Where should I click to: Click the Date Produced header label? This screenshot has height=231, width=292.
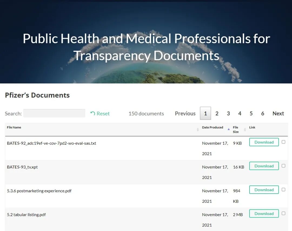pos(213,127)
